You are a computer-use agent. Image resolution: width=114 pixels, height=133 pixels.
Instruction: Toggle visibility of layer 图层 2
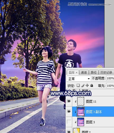coord(69,132)
